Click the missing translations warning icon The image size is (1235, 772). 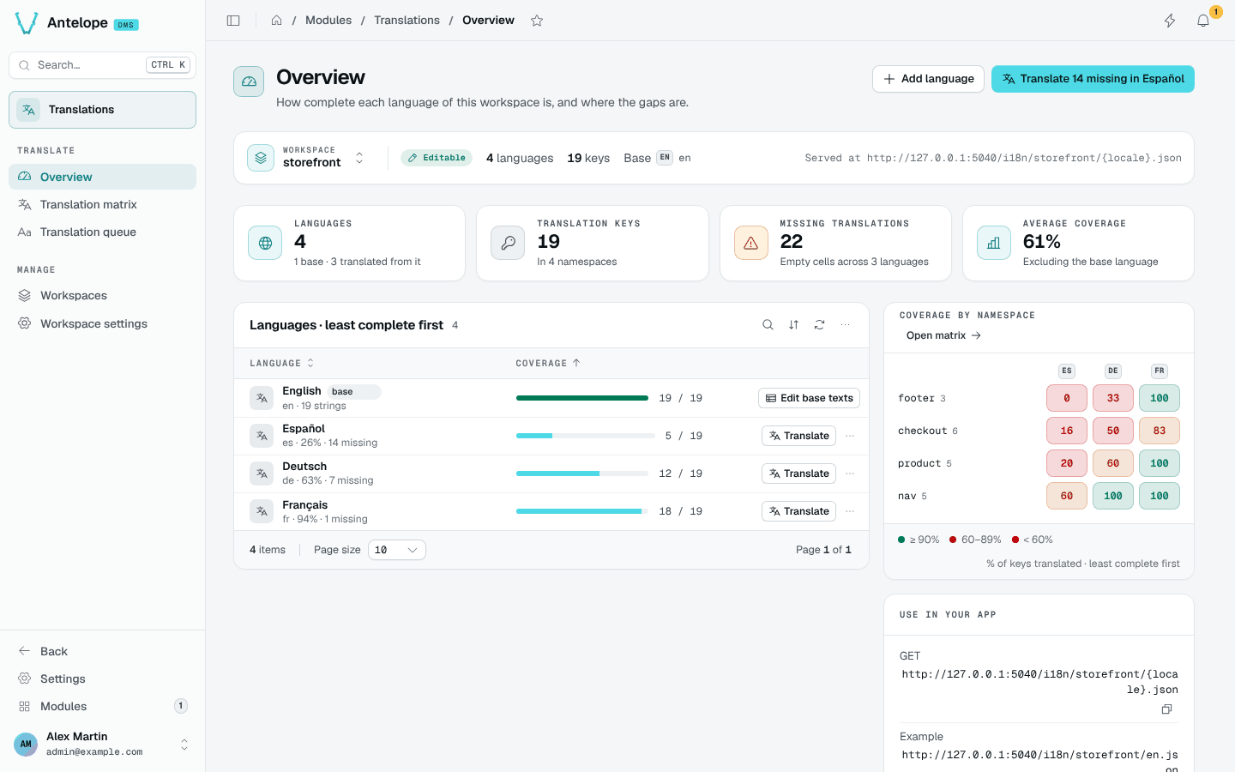[750, 243]
